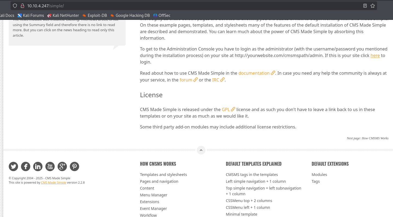Viewport: 393px width, 217px height.
Task: Open the Twitter social icon
Action: (13, 166)
